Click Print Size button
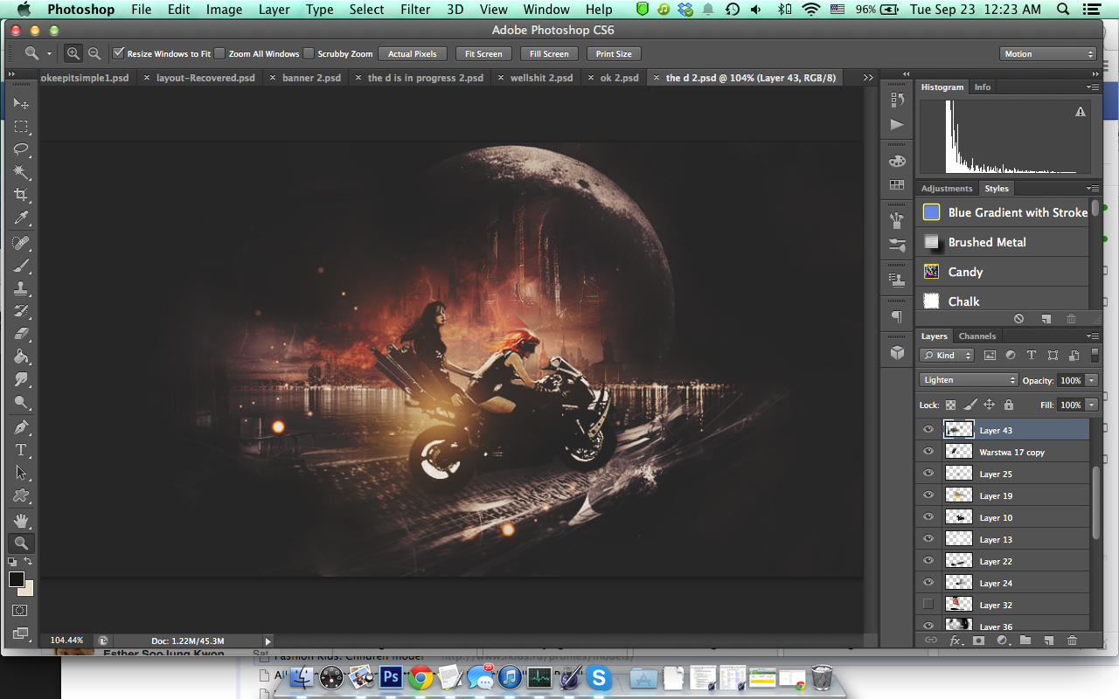Screen dimensions: 1119x699 [614, 53]
